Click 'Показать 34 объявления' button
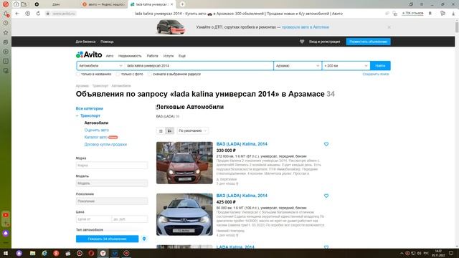The image size is (459, 258). coord(107,239)
